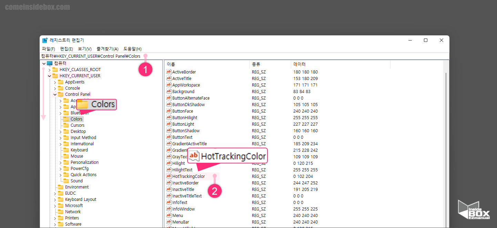Click the ab icon beside Background value
This screenshot has width=497, height=228.
coord(168,91)
